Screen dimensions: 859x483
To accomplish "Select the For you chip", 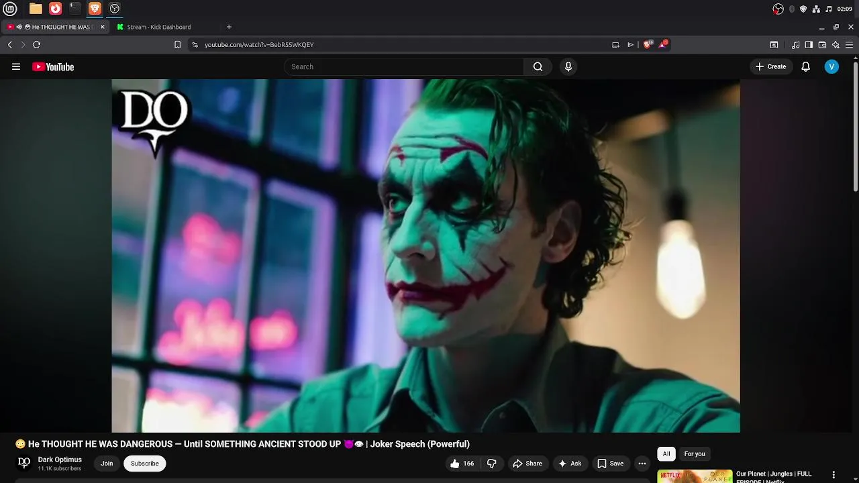I will 695,454.
